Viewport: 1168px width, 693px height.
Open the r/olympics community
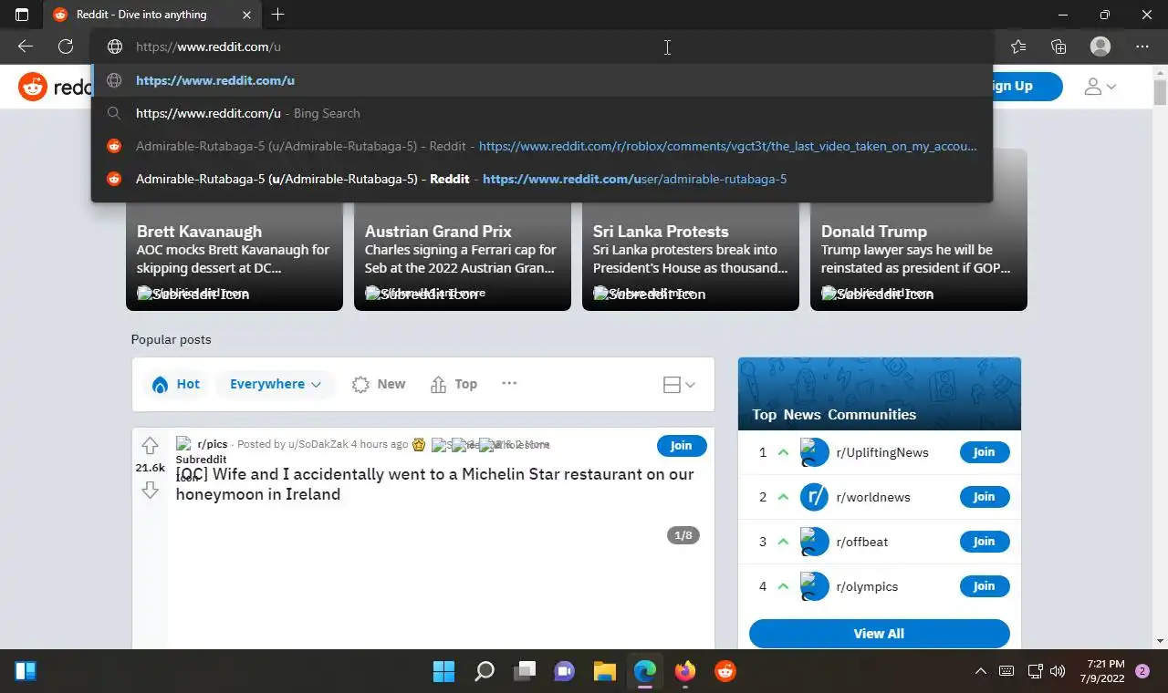point(867,586)
